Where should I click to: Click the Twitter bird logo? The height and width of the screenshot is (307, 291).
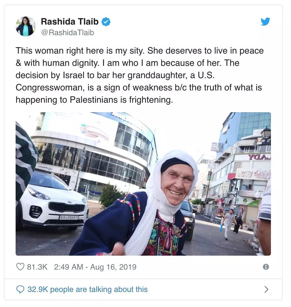[265, 21]
